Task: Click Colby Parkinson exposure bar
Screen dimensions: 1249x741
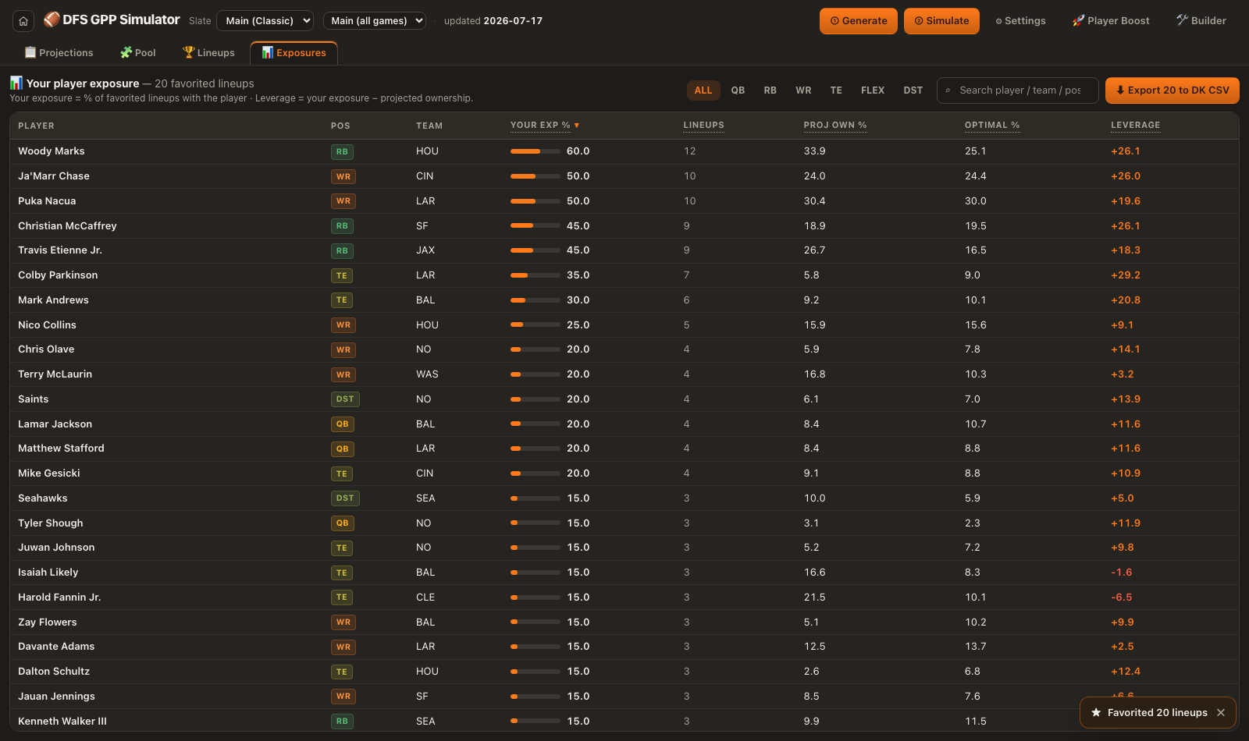Action: [536, 275]
